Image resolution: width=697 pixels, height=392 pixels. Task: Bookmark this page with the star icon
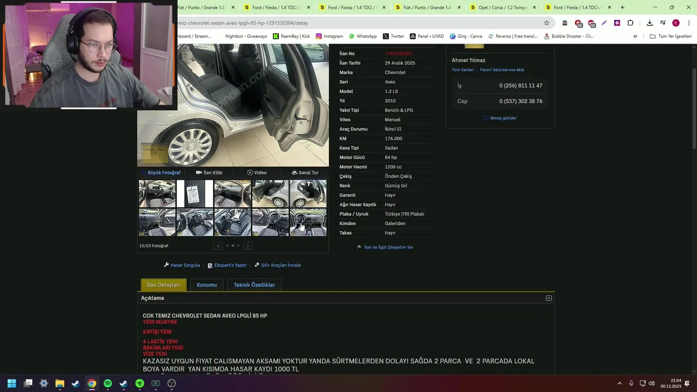click(547, 23)
